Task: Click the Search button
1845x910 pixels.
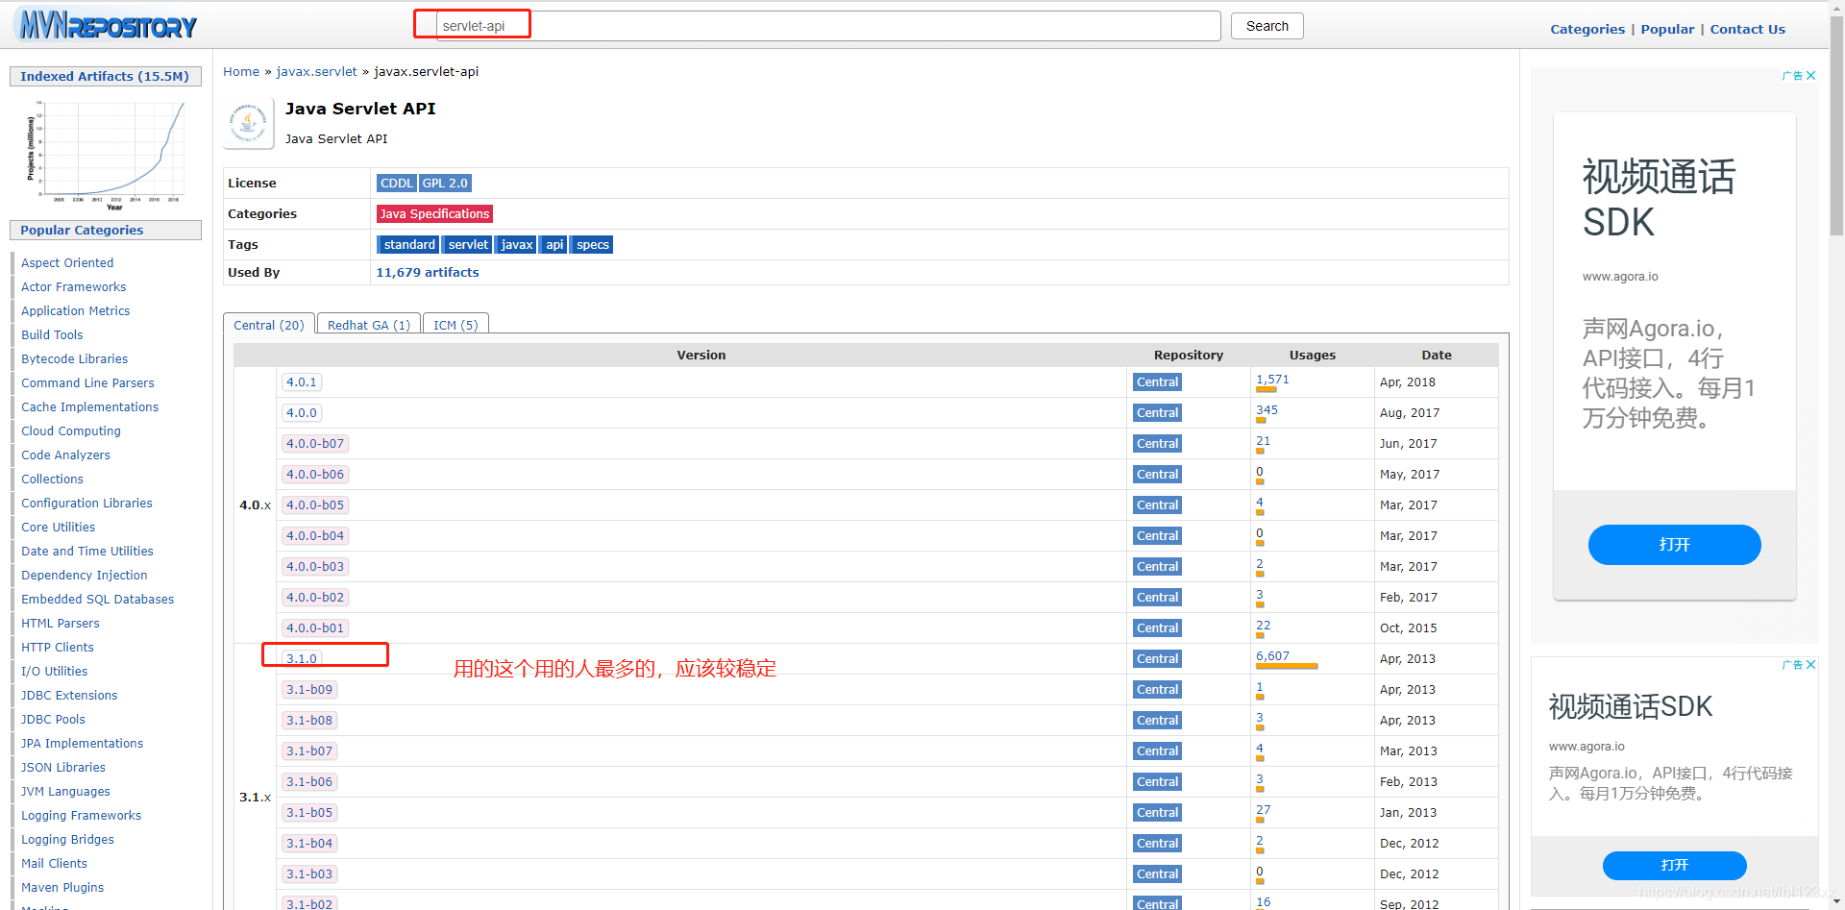Action: [x=1267, y=26]
